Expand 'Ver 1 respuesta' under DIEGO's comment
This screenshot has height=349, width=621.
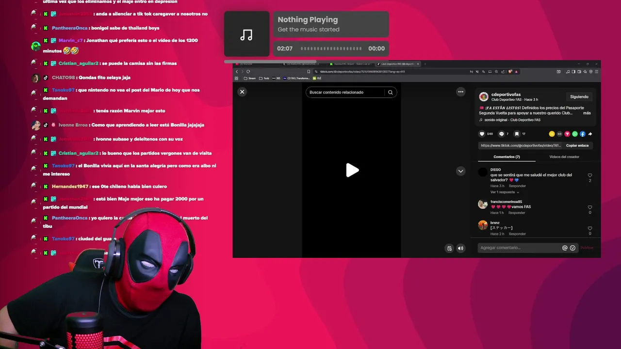point(505,192)
